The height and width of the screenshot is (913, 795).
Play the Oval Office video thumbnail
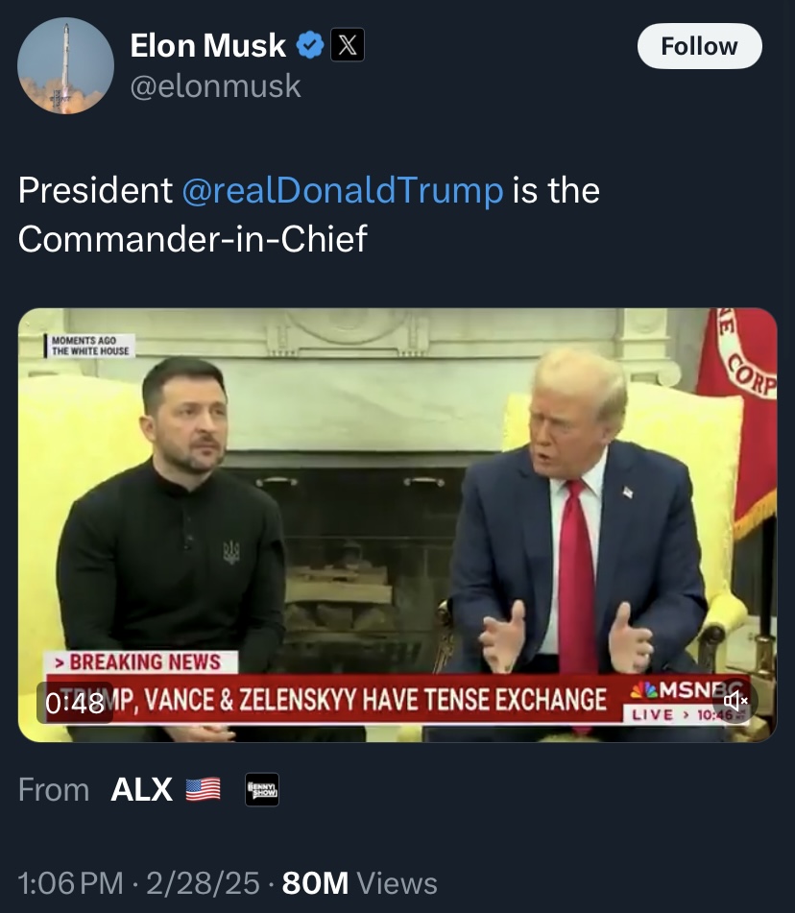pyautogui.click(x=397, y=499)
